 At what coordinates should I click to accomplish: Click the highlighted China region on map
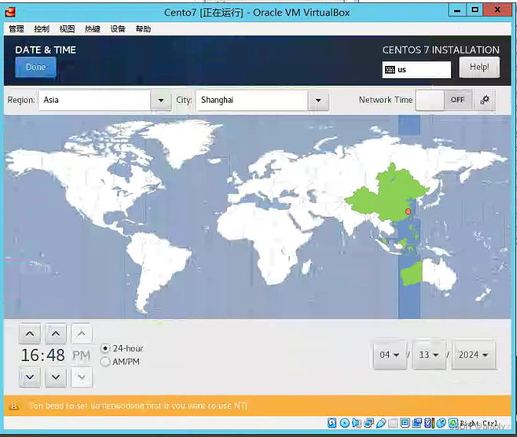[x=389, y=195]
